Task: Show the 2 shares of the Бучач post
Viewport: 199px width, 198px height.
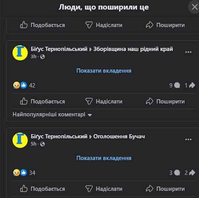Action: [190, 173]
